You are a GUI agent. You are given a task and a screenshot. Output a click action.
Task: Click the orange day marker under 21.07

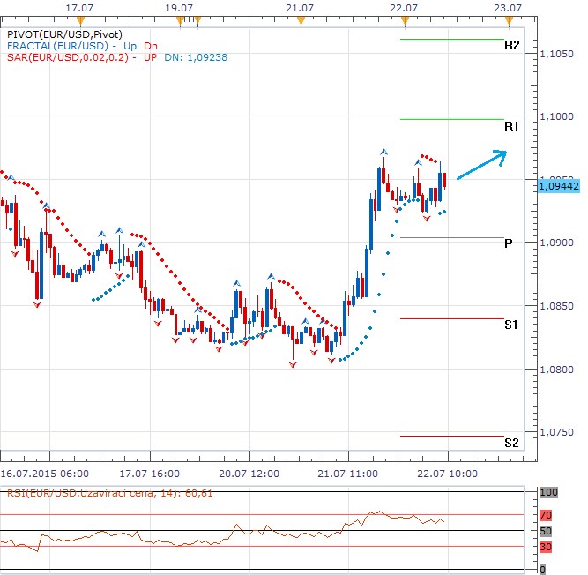pos(301,19)
